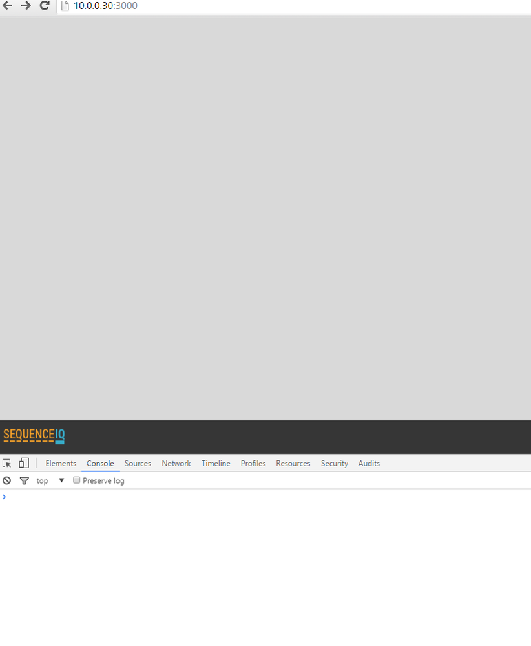Open the Sources tab

pos(138,463)
